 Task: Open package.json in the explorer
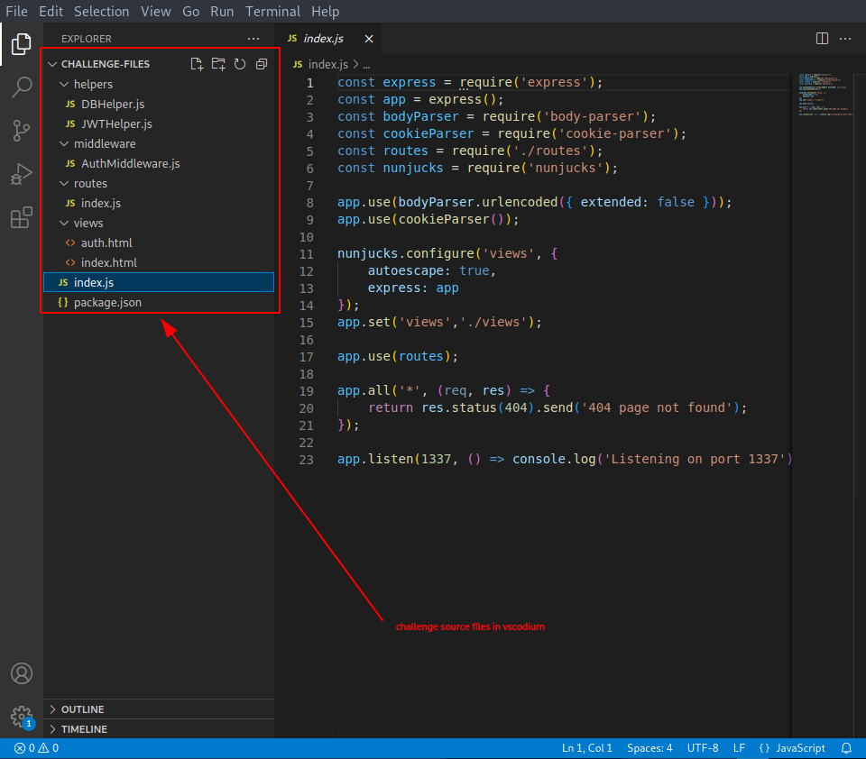107,302
